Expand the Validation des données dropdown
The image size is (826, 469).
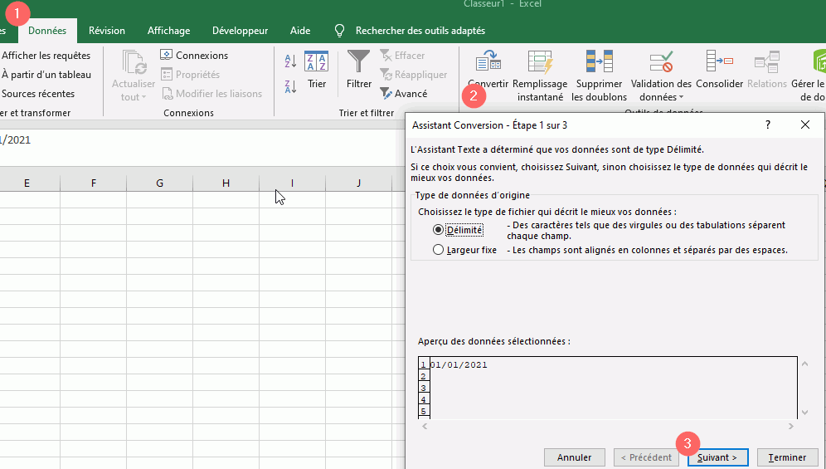coord(682,98)
